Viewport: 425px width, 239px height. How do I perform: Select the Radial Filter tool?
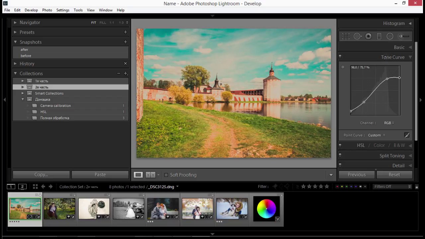click(x=390, y=36)
